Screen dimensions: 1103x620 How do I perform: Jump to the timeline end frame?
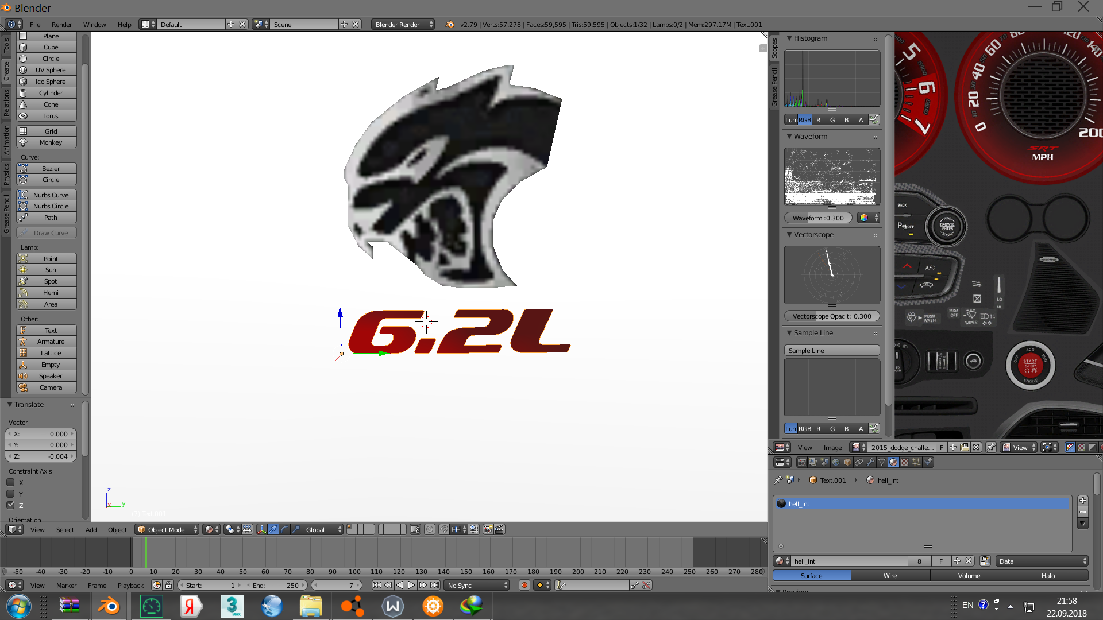click(x=435, y=585)
